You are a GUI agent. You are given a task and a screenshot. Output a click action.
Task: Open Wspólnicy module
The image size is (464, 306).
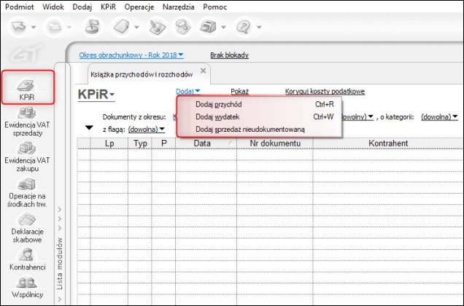(27, 287)
